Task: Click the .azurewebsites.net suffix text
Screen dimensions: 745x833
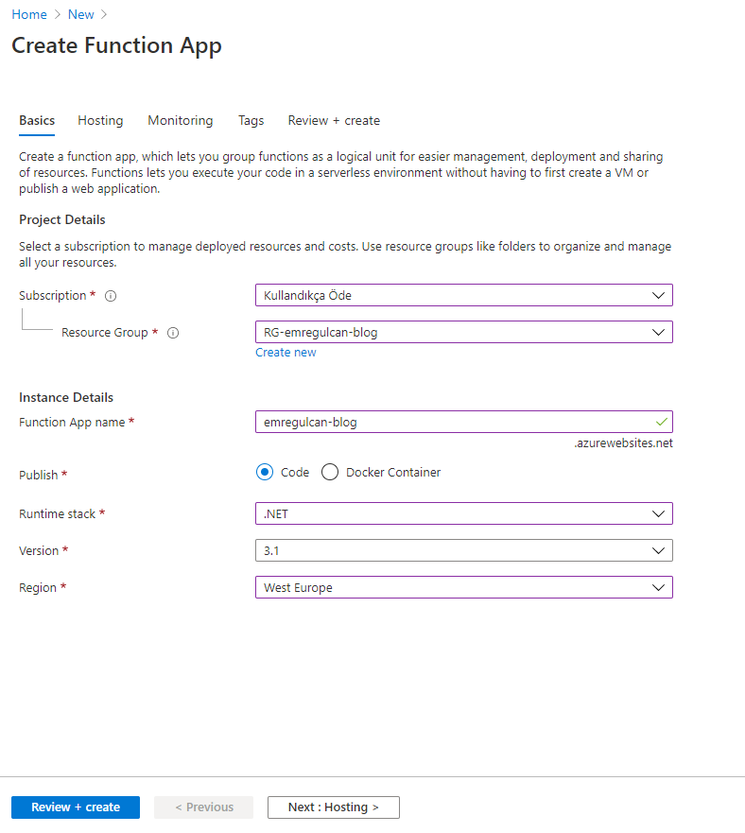Action: point(623,443)
